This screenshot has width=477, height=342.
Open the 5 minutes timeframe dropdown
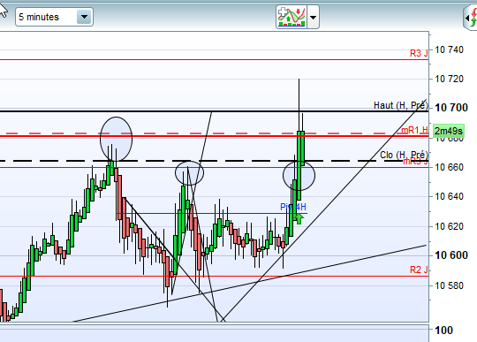click(x=54, y=17)
